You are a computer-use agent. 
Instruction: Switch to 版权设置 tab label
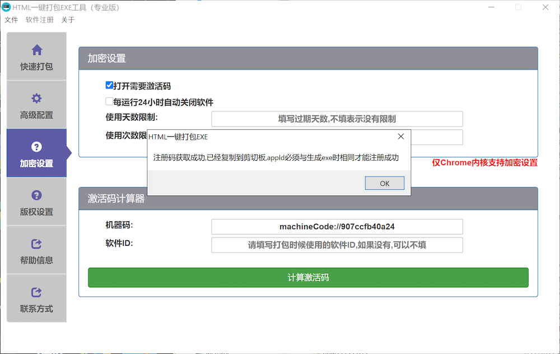37,212
